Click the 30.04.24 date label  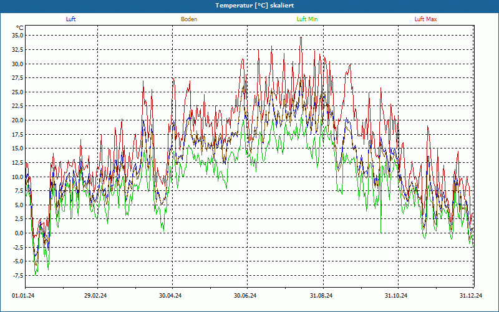(170, 296)
